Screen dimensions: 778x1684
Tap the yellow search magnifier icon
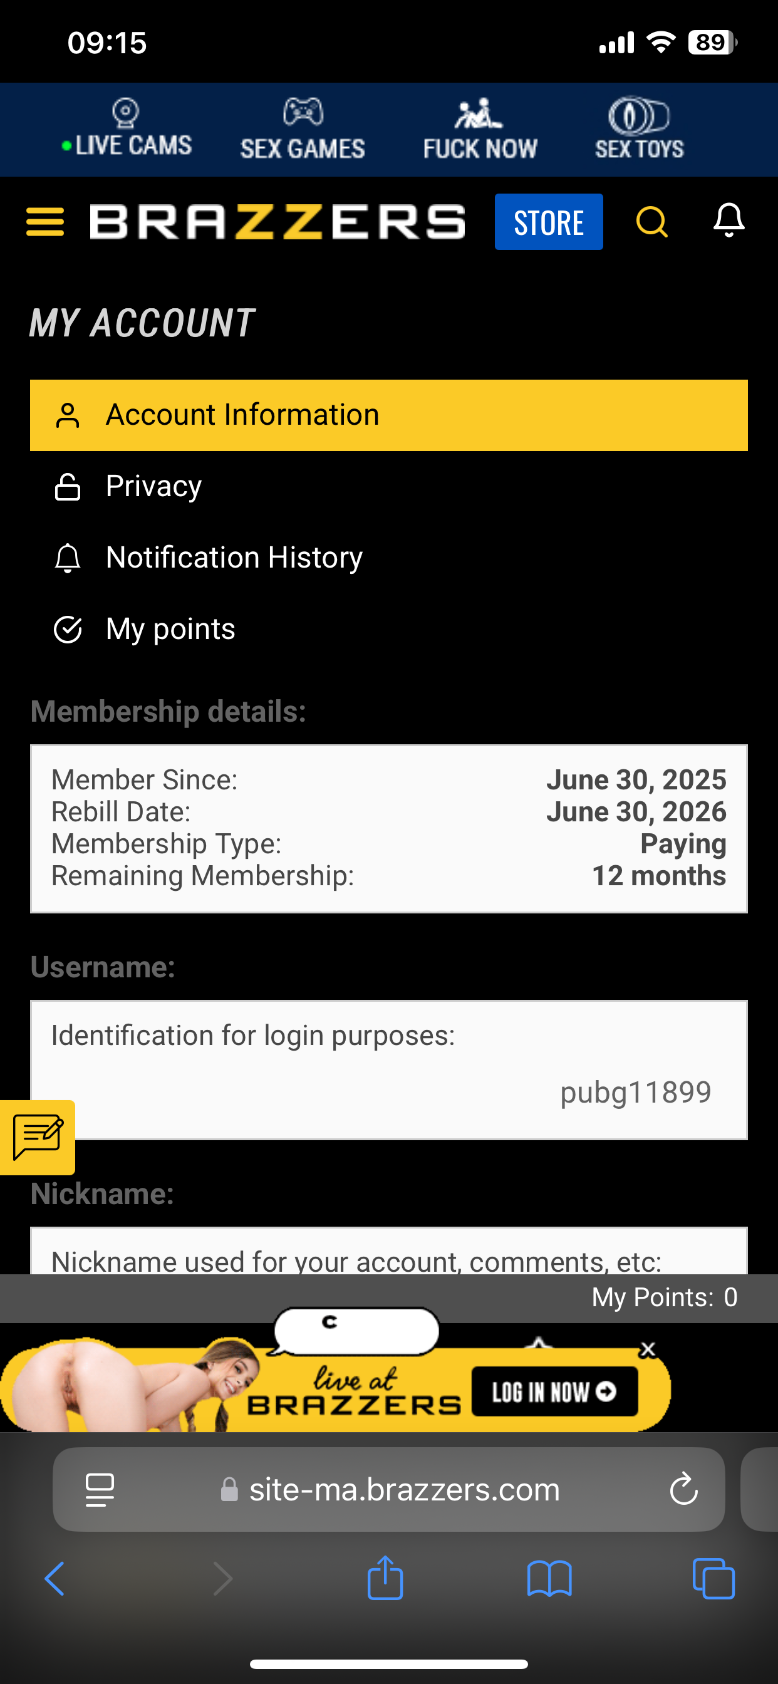(651, 222)
